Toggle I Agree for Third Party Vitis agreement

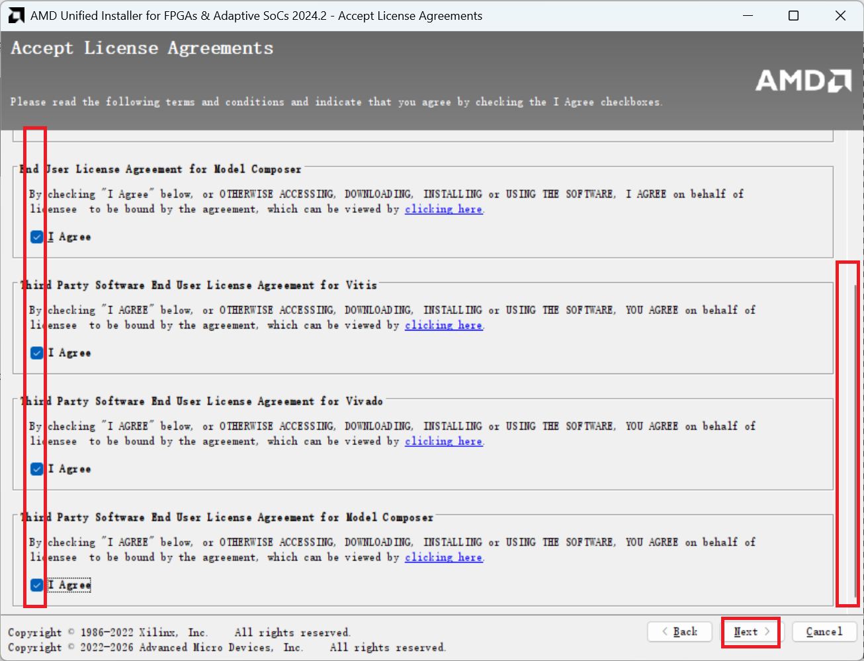click(37, 353)
